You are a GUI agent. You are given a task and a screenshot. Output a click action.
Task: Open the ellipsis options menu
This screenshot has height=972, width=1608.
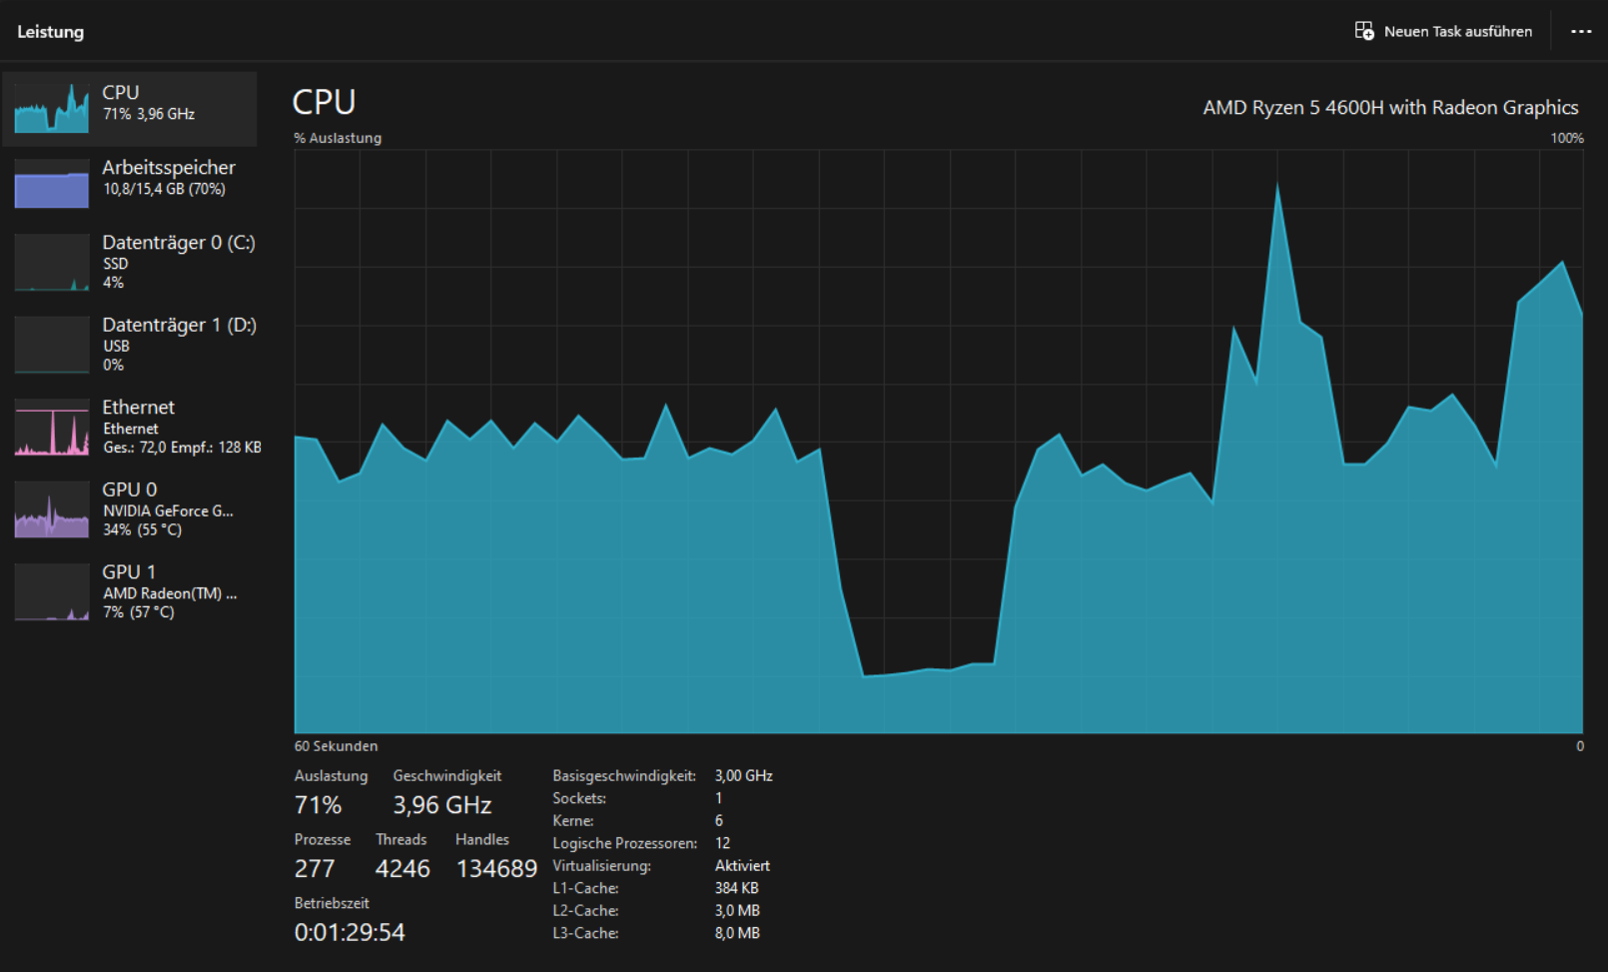click(1581, 31)
